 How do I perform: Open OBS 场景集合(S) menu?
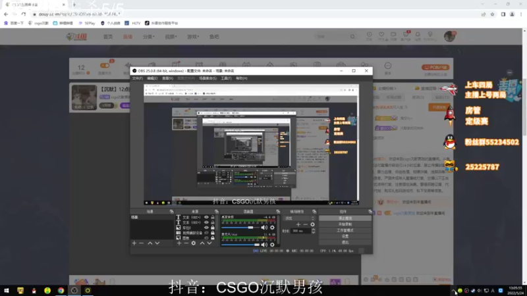point(208,78)
